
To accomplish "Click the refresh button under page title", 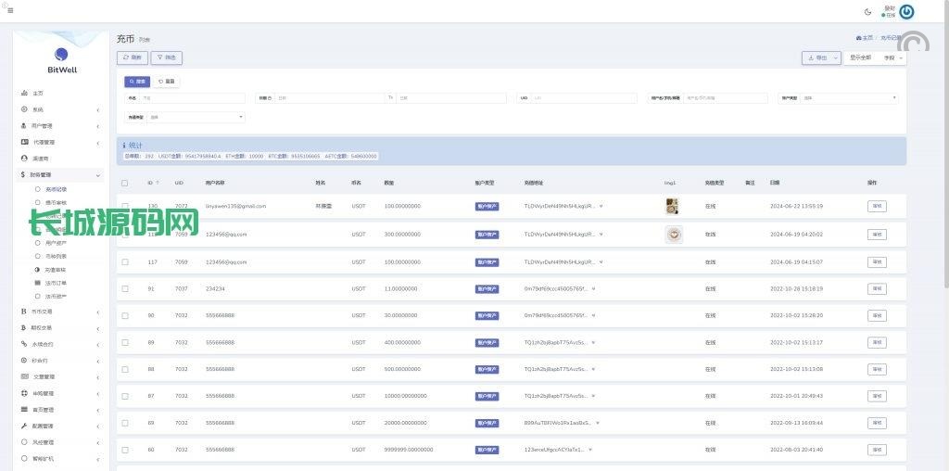I will click(x=133, y=57).
